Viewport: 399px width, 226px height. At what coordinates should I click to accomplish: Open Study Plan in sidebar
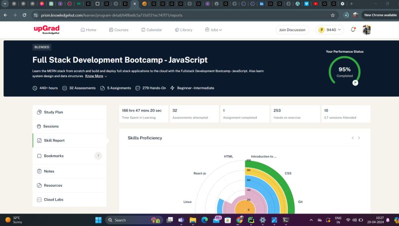[x=69, y=112]
